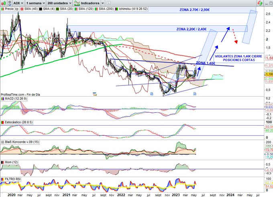273x197 pixels.
Task: Click the refresh arrows icon at top right
Action: coord(260,3)
